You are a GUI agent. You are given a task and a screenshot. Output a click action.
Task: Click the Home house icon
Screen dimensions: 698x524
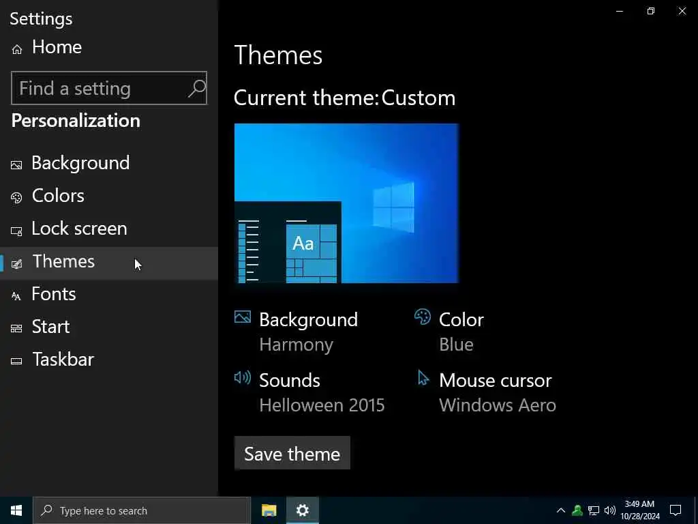(x=17, y=49)
